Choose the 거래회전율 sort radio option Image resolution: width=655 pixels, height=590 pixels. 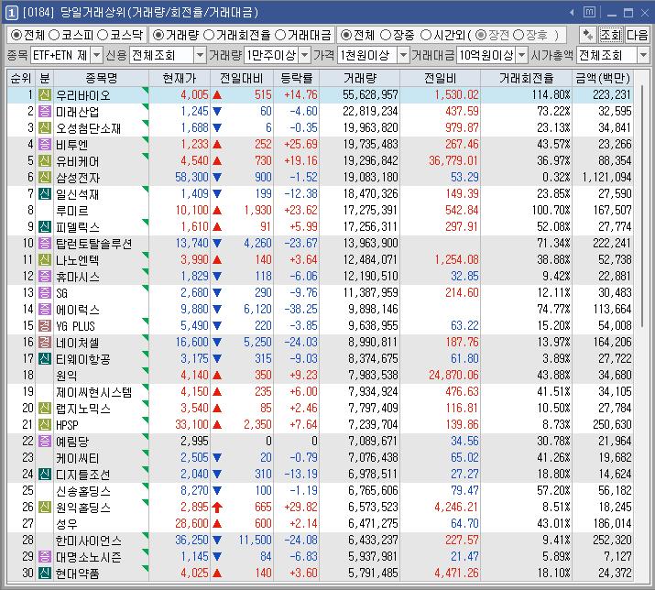coord(209,35)
